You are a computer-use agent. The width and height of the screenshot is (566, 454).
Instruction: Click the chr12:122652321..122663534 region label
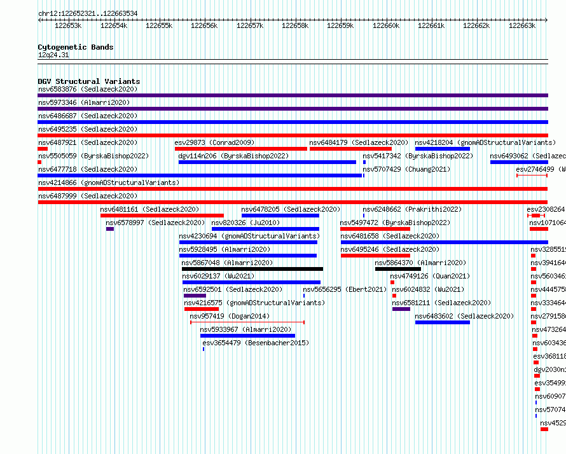[x=88, y=13]
